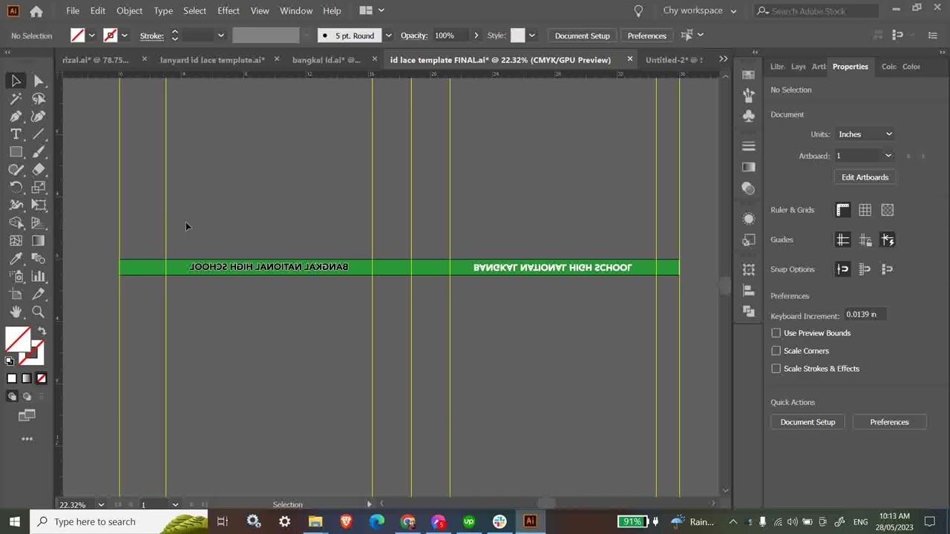Pick the Free Transform tool
The width and height of the screenshot is (950, 534).
coord(39,205)
